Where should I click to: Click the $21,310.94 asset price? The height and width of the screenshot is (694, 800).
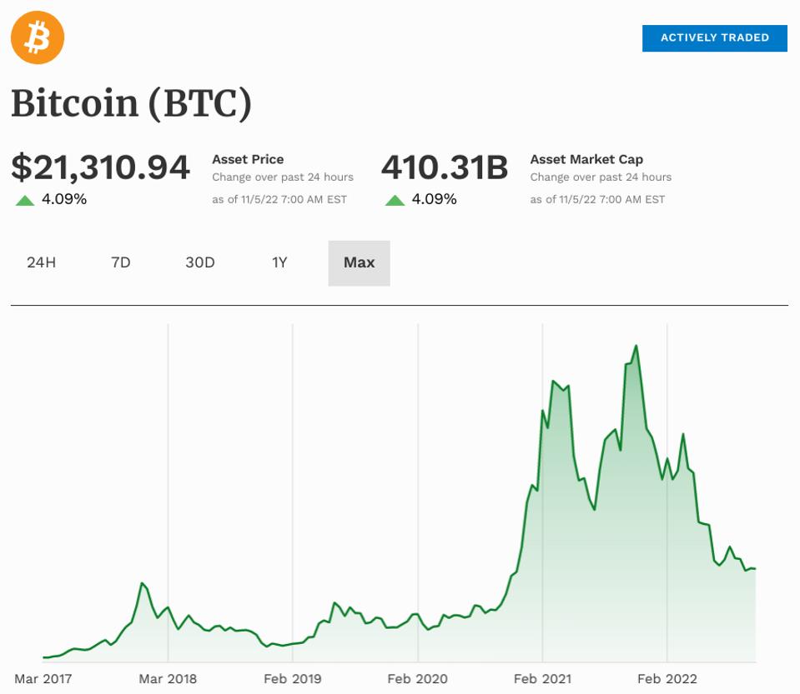coord(100,167)
